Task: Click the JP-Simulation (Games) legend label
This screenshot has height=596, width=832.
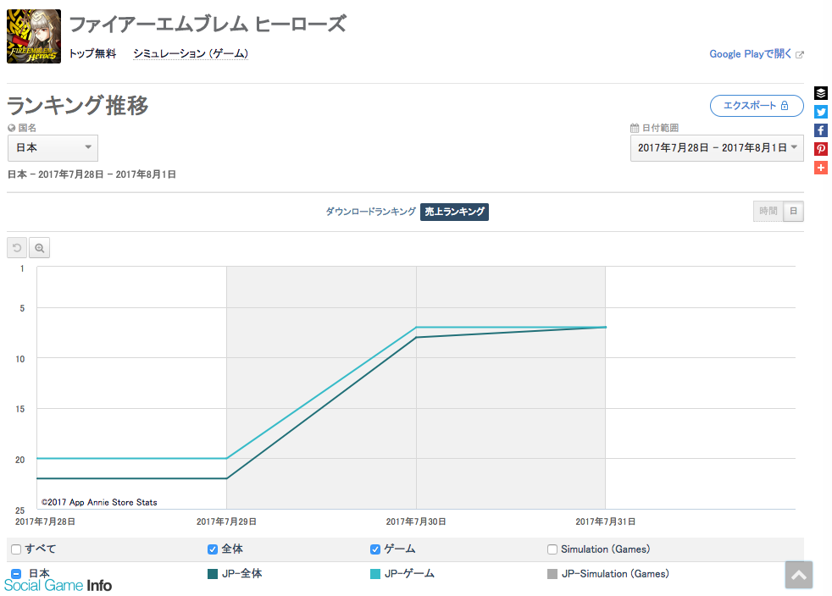Action: click(615, 574)
